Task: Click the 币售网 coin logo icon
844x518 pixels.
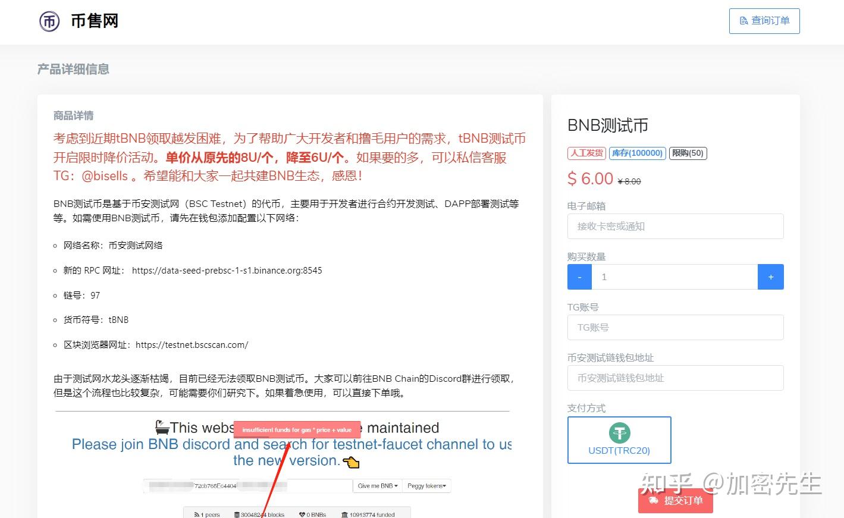Action: pyautogui.click(x=49, y=21)
